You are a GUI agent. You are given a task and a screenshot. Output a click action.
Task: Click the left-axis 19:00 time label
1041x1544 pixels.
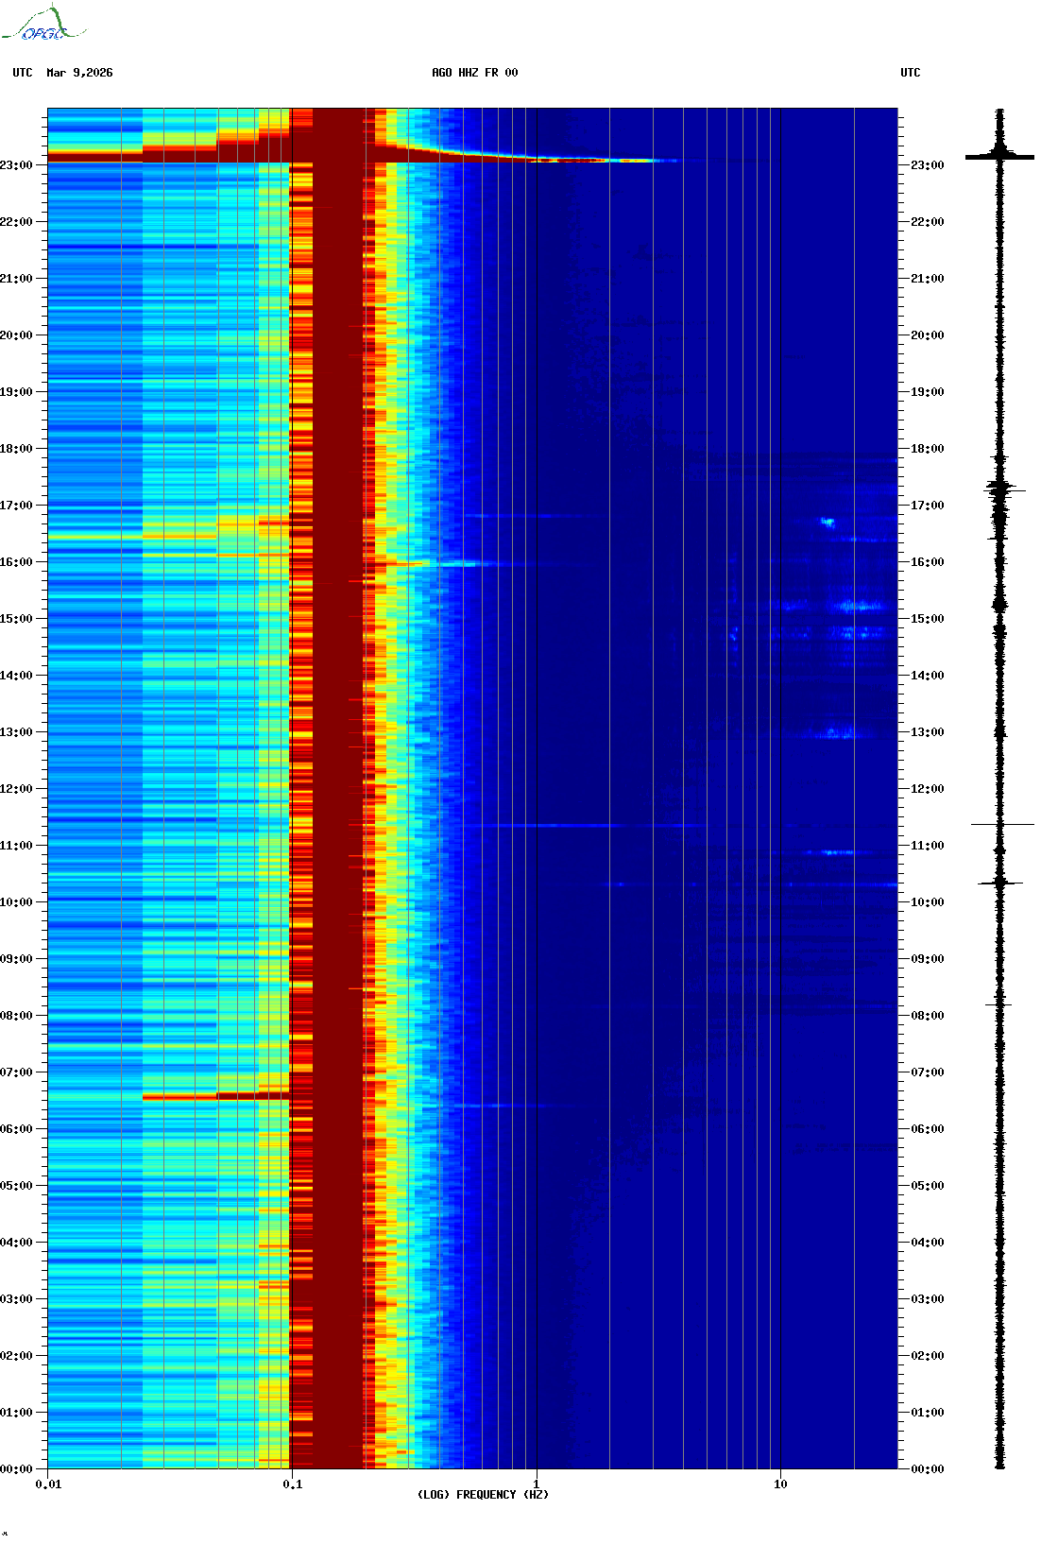[x=16, y=392]
